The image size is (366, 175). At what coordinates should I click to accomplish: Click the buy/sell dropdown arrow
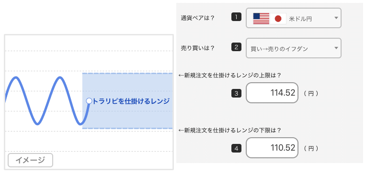pos(336,48)
